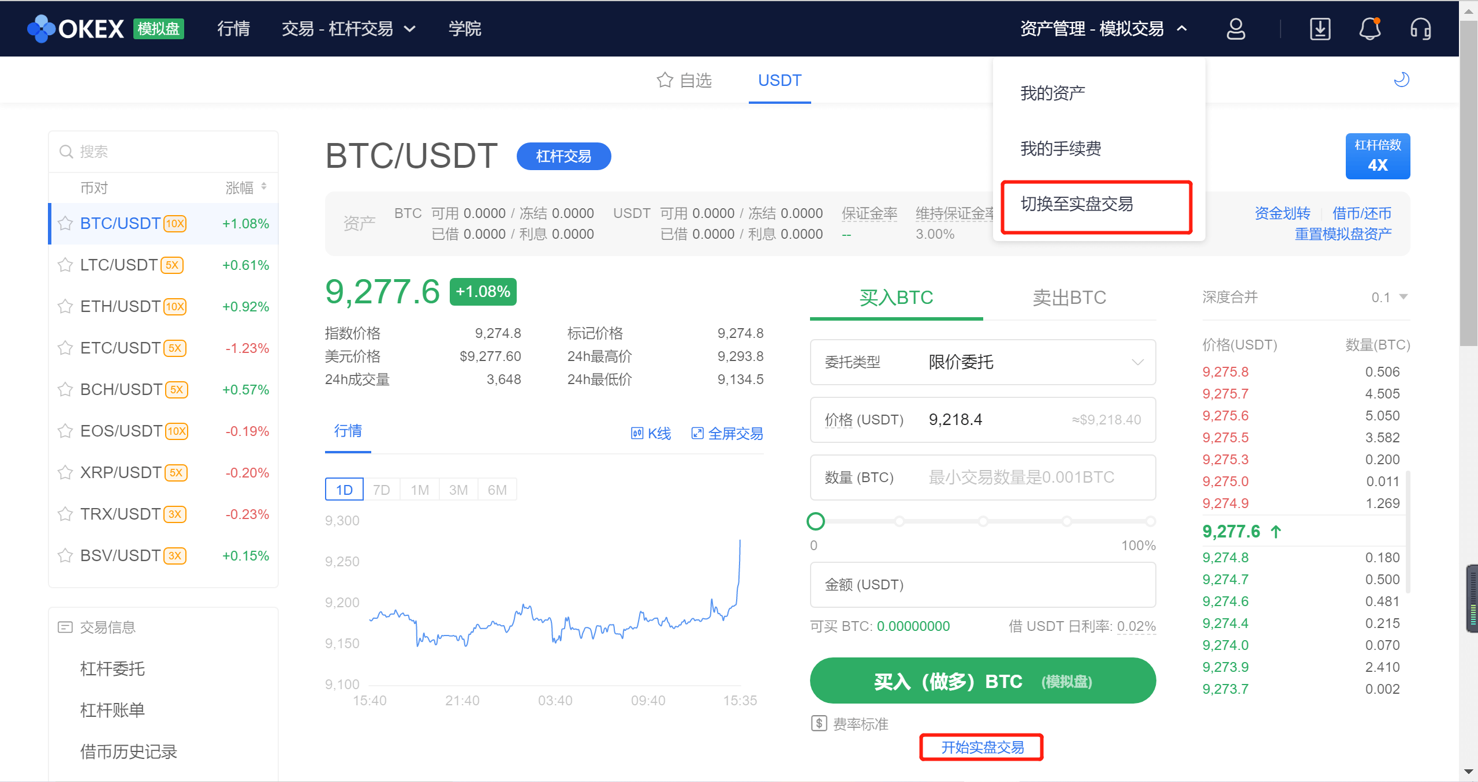Click the download app icon
The image size is (1478, 782).
pyautogui.click(x=1320, y=29)
